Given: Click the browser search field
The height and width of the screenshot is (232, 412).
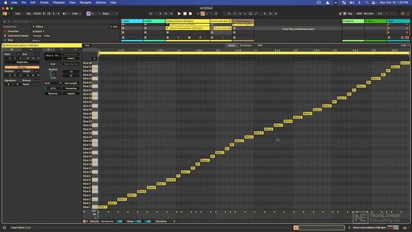Looking at the screenshot, I should (x=66, y=21).
